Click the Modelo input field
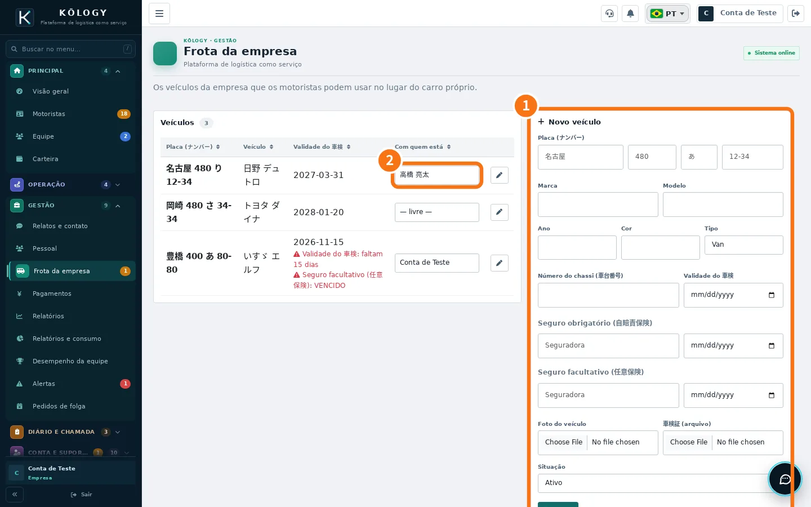 723,204
